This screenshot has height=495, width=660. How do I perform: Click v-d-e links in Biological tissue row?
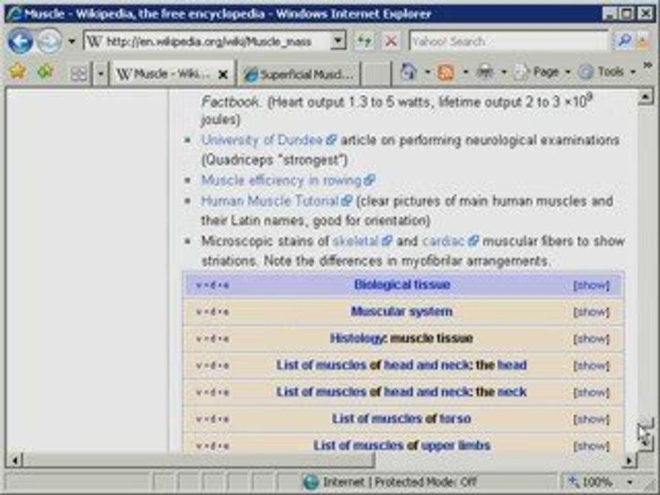tap(212, 285)
